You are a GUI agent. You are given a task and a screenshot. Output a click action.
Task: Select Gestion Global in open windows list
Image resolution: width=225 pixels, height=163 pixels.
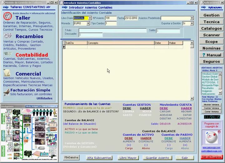pos(210,76)
